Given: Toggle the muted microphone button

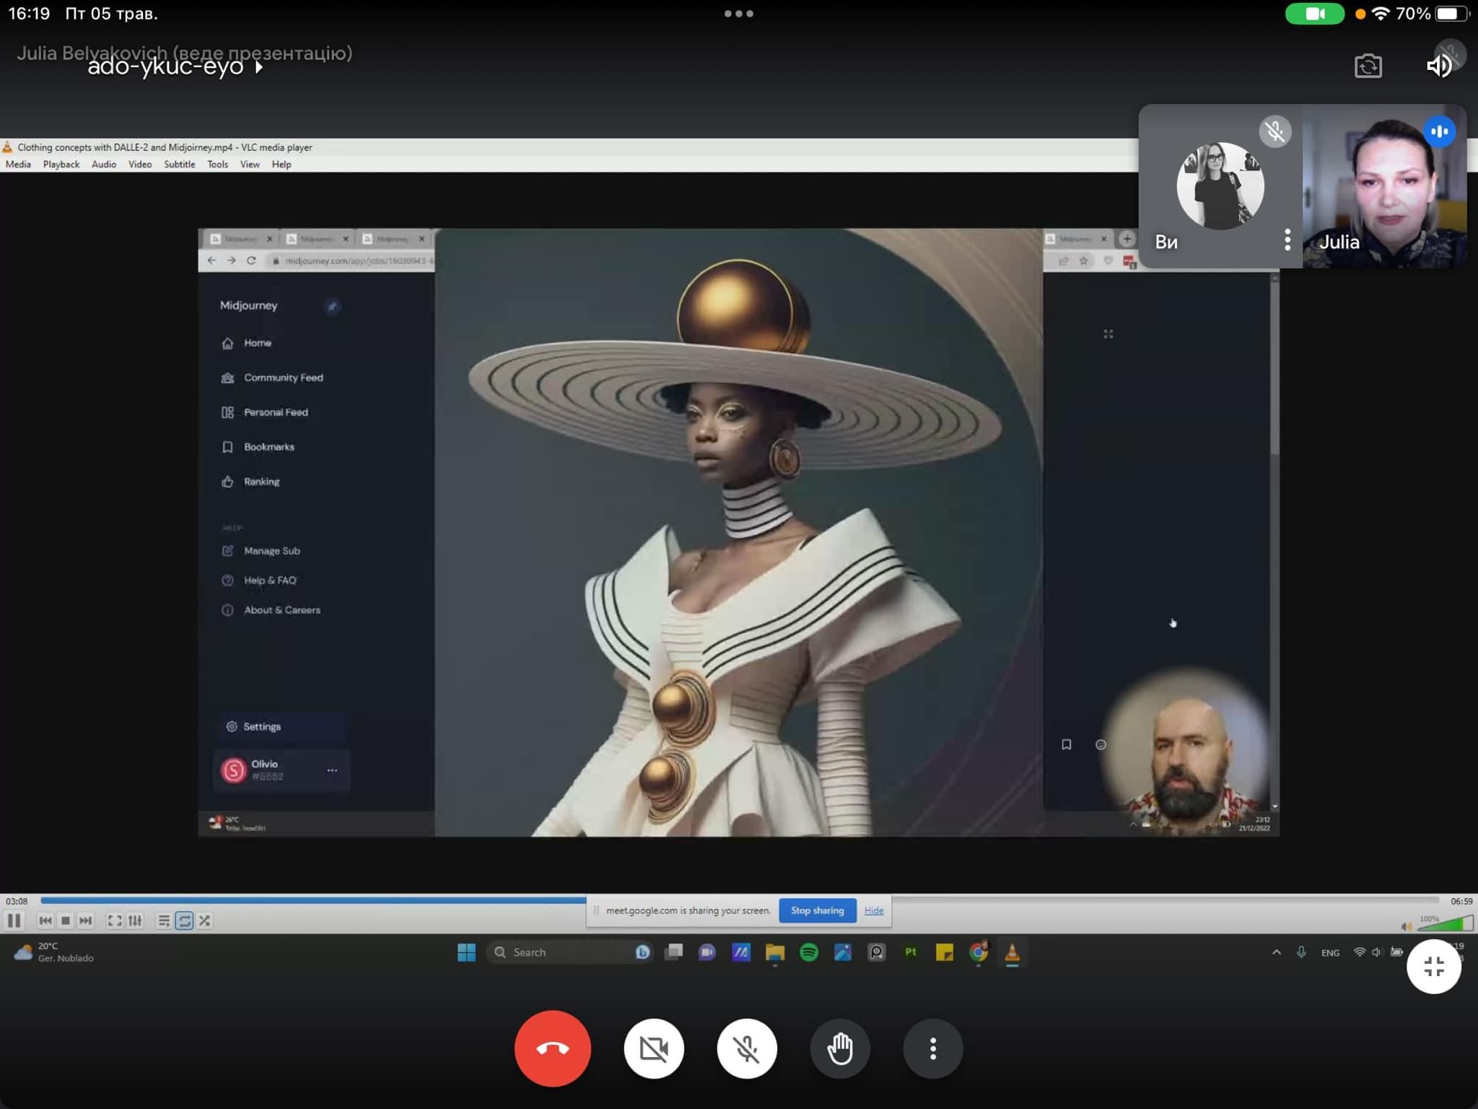Looking at the screenshot, I should click(x=747, y=1048).
